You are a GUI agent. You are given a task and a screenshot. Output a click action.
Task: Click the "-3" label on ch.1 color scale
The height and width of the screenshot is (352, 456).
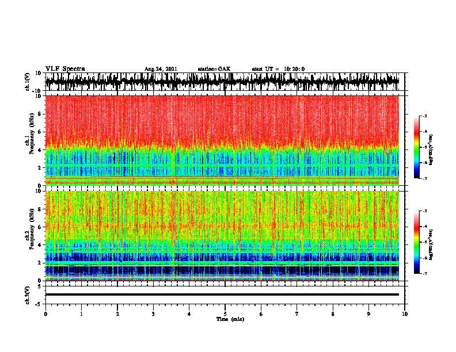coord(424,116)
